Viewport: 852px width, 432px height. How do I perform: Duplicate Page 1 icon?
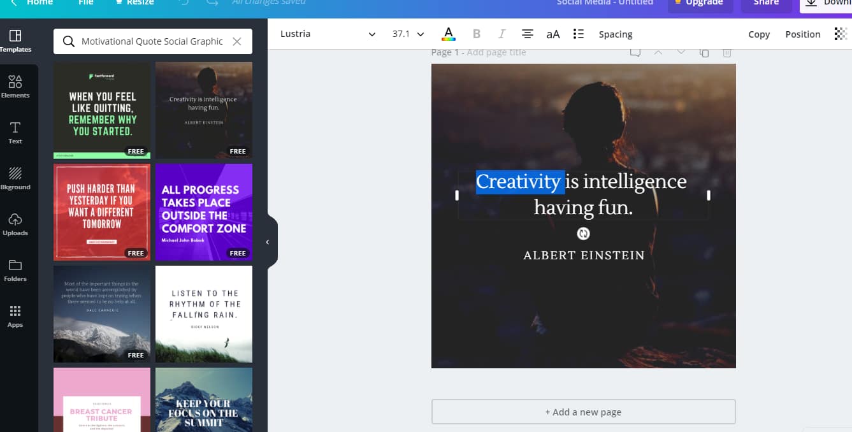pyautogui.click(x=704, y=52)
